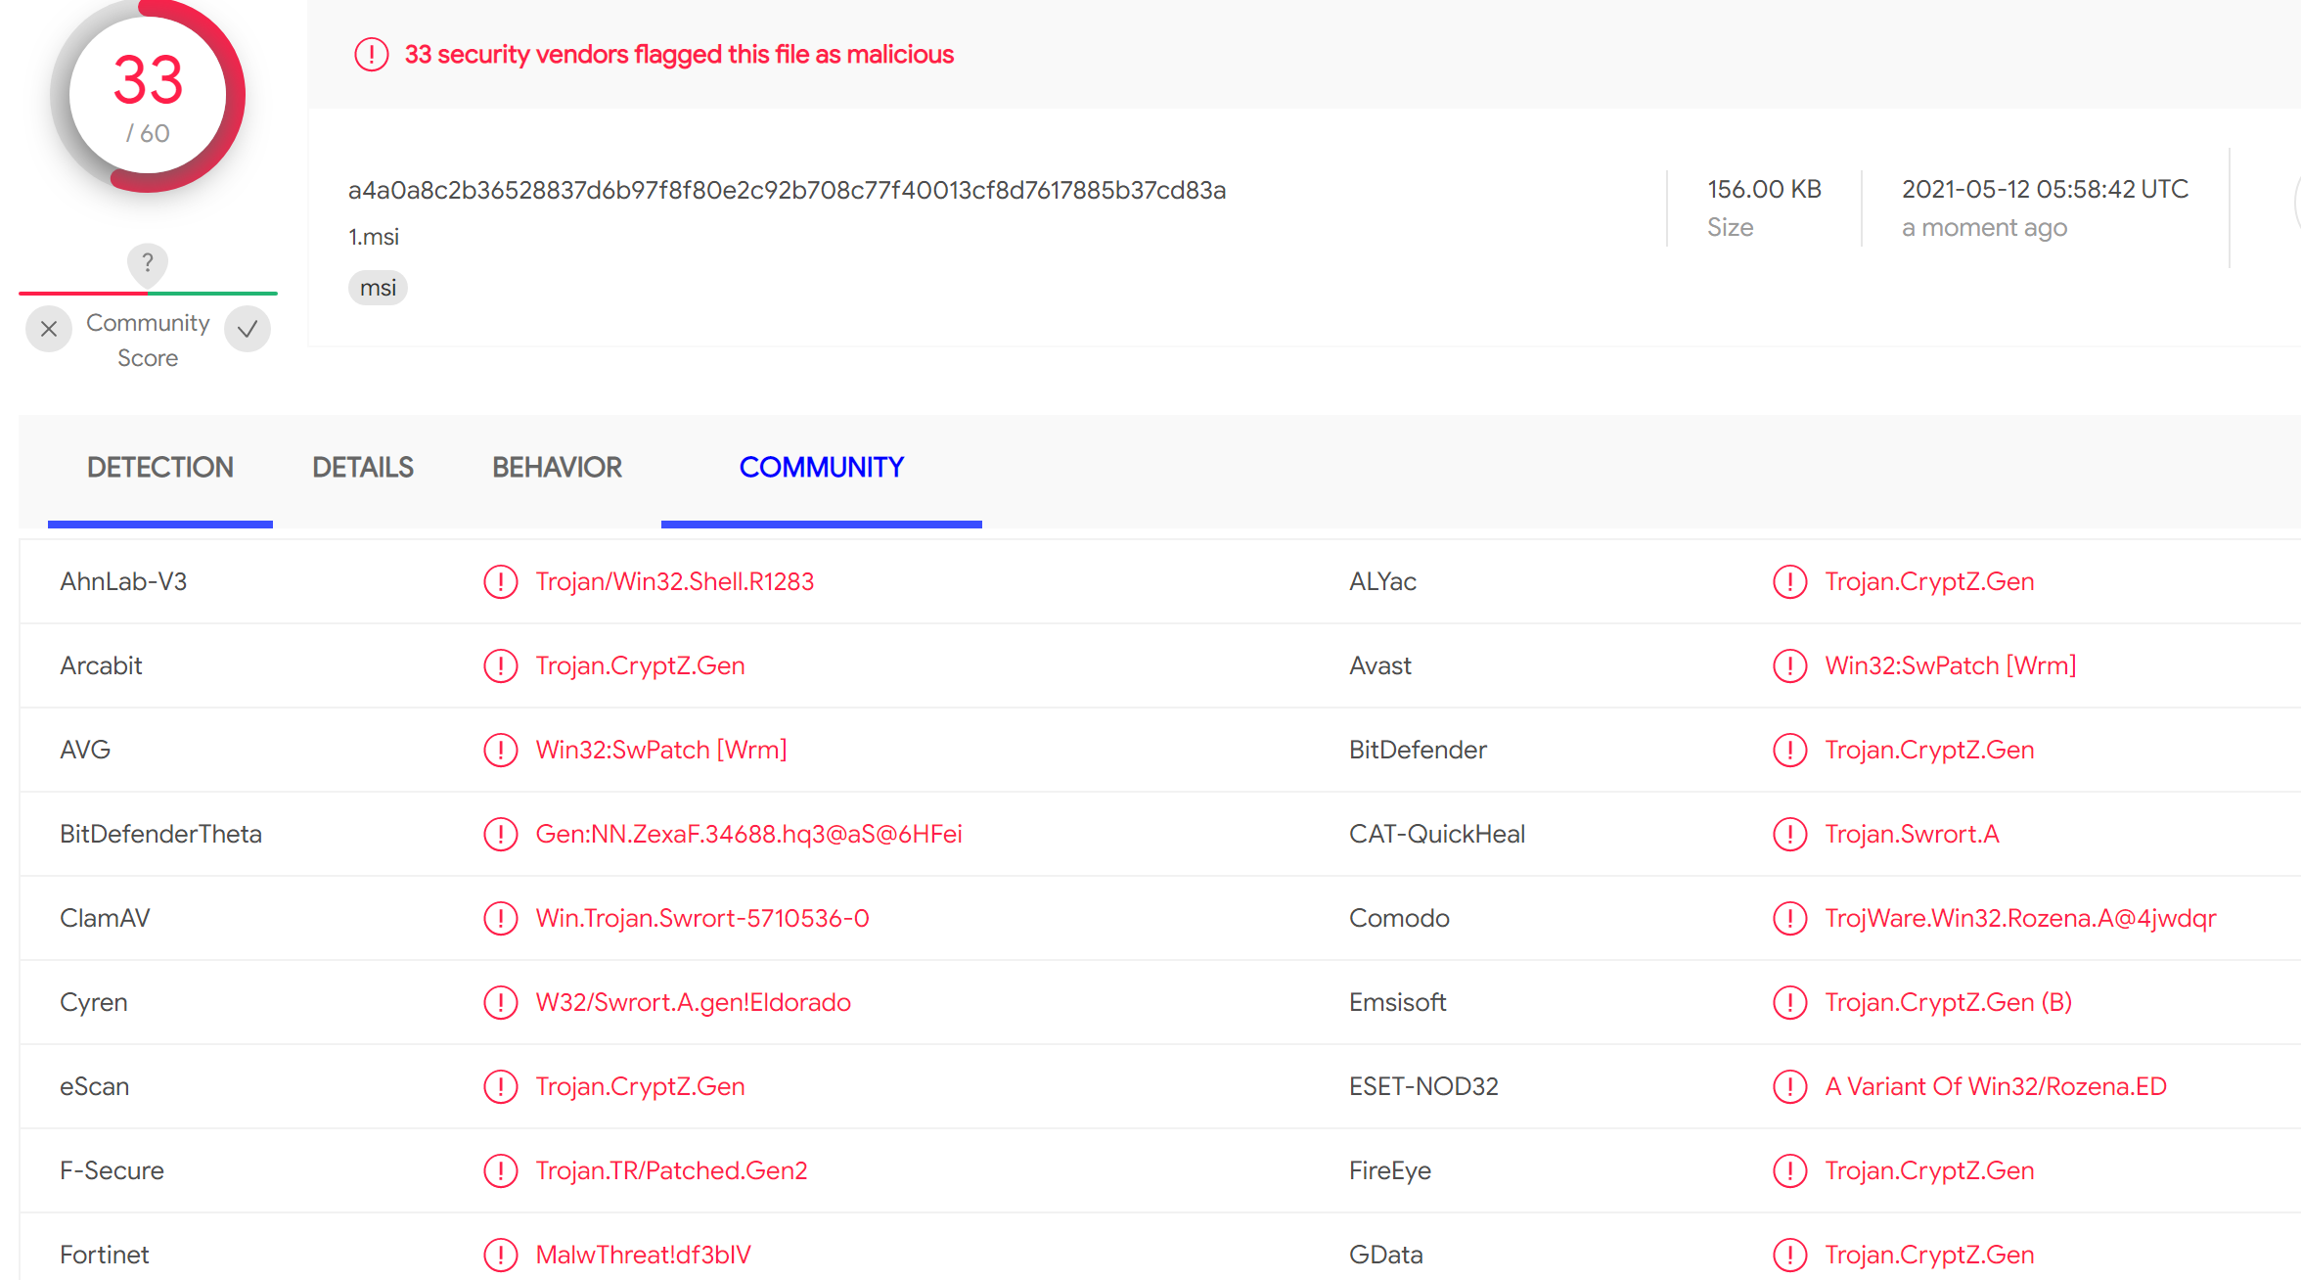2301x1280 pixels.
Task: Click the alert icon in the Fortinet row
Action: 501,1255
